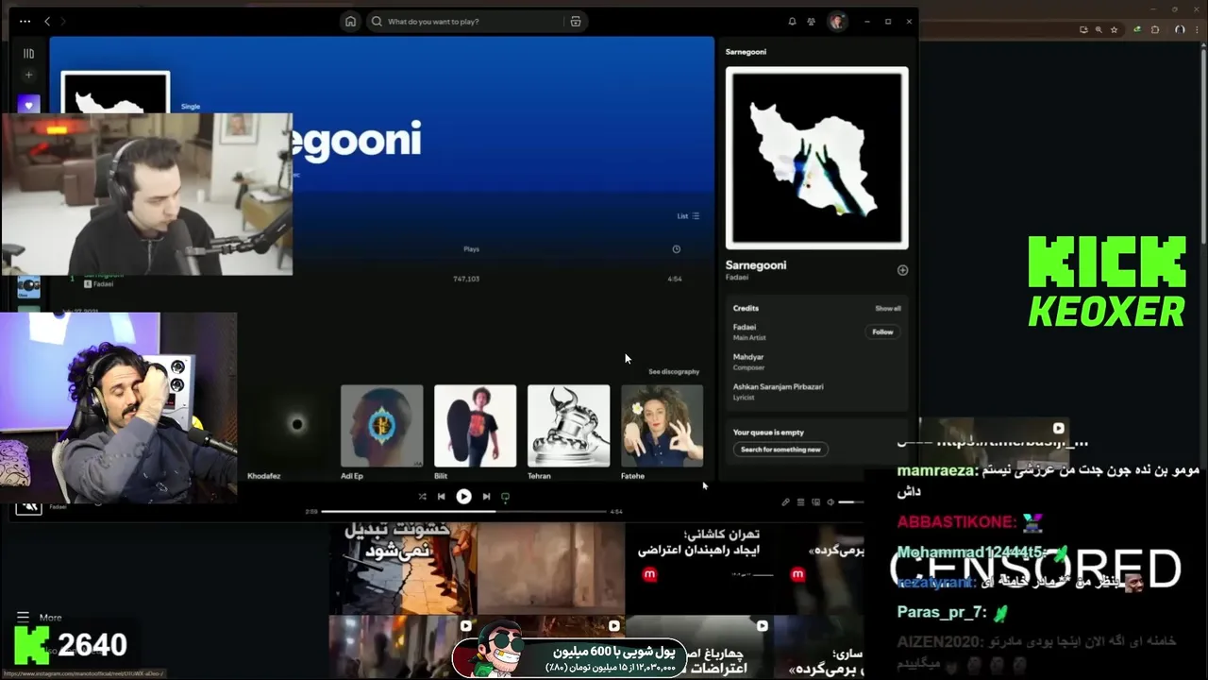Image resolution: width=1208 pixels, height=680 pixels.
Task: Open Connect to a device icon
Action: (x=815, y=502)
